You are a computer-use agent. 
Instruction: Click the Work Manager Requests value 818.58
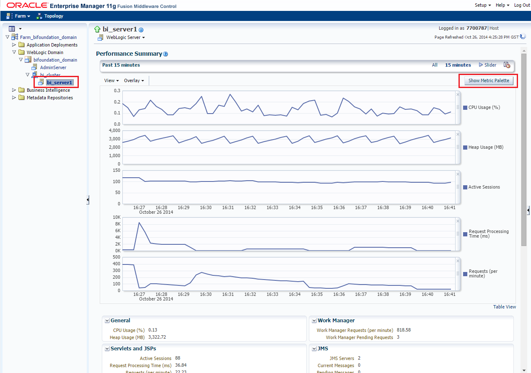(x=404, y=330)
